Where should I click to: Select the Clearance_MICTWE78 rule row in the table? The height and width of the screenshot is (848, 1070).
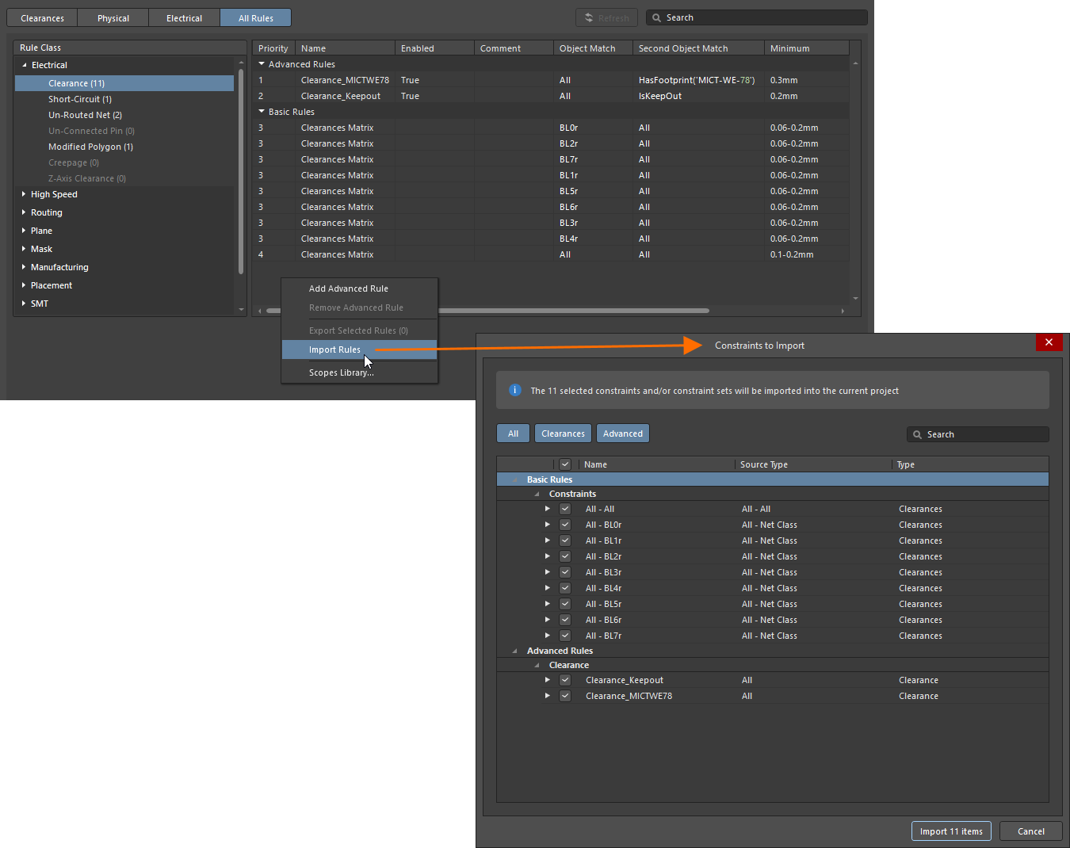click(551, 80)
